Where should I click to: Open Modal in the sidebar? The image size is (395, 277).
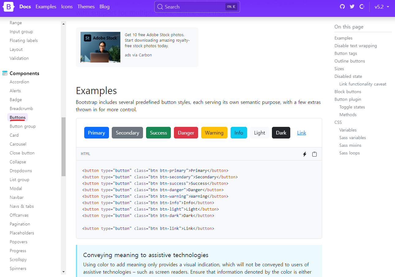pyautogui.click(x=16, y=188)
